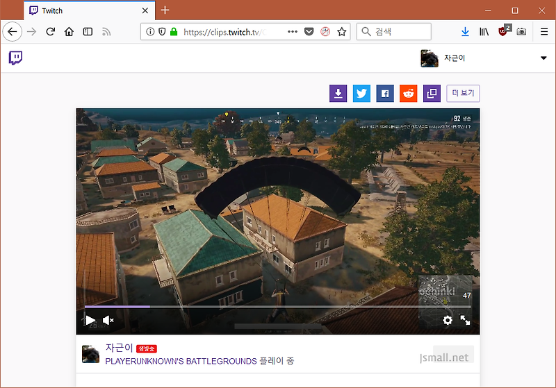Reload the current page

click(x=50, y=32)
